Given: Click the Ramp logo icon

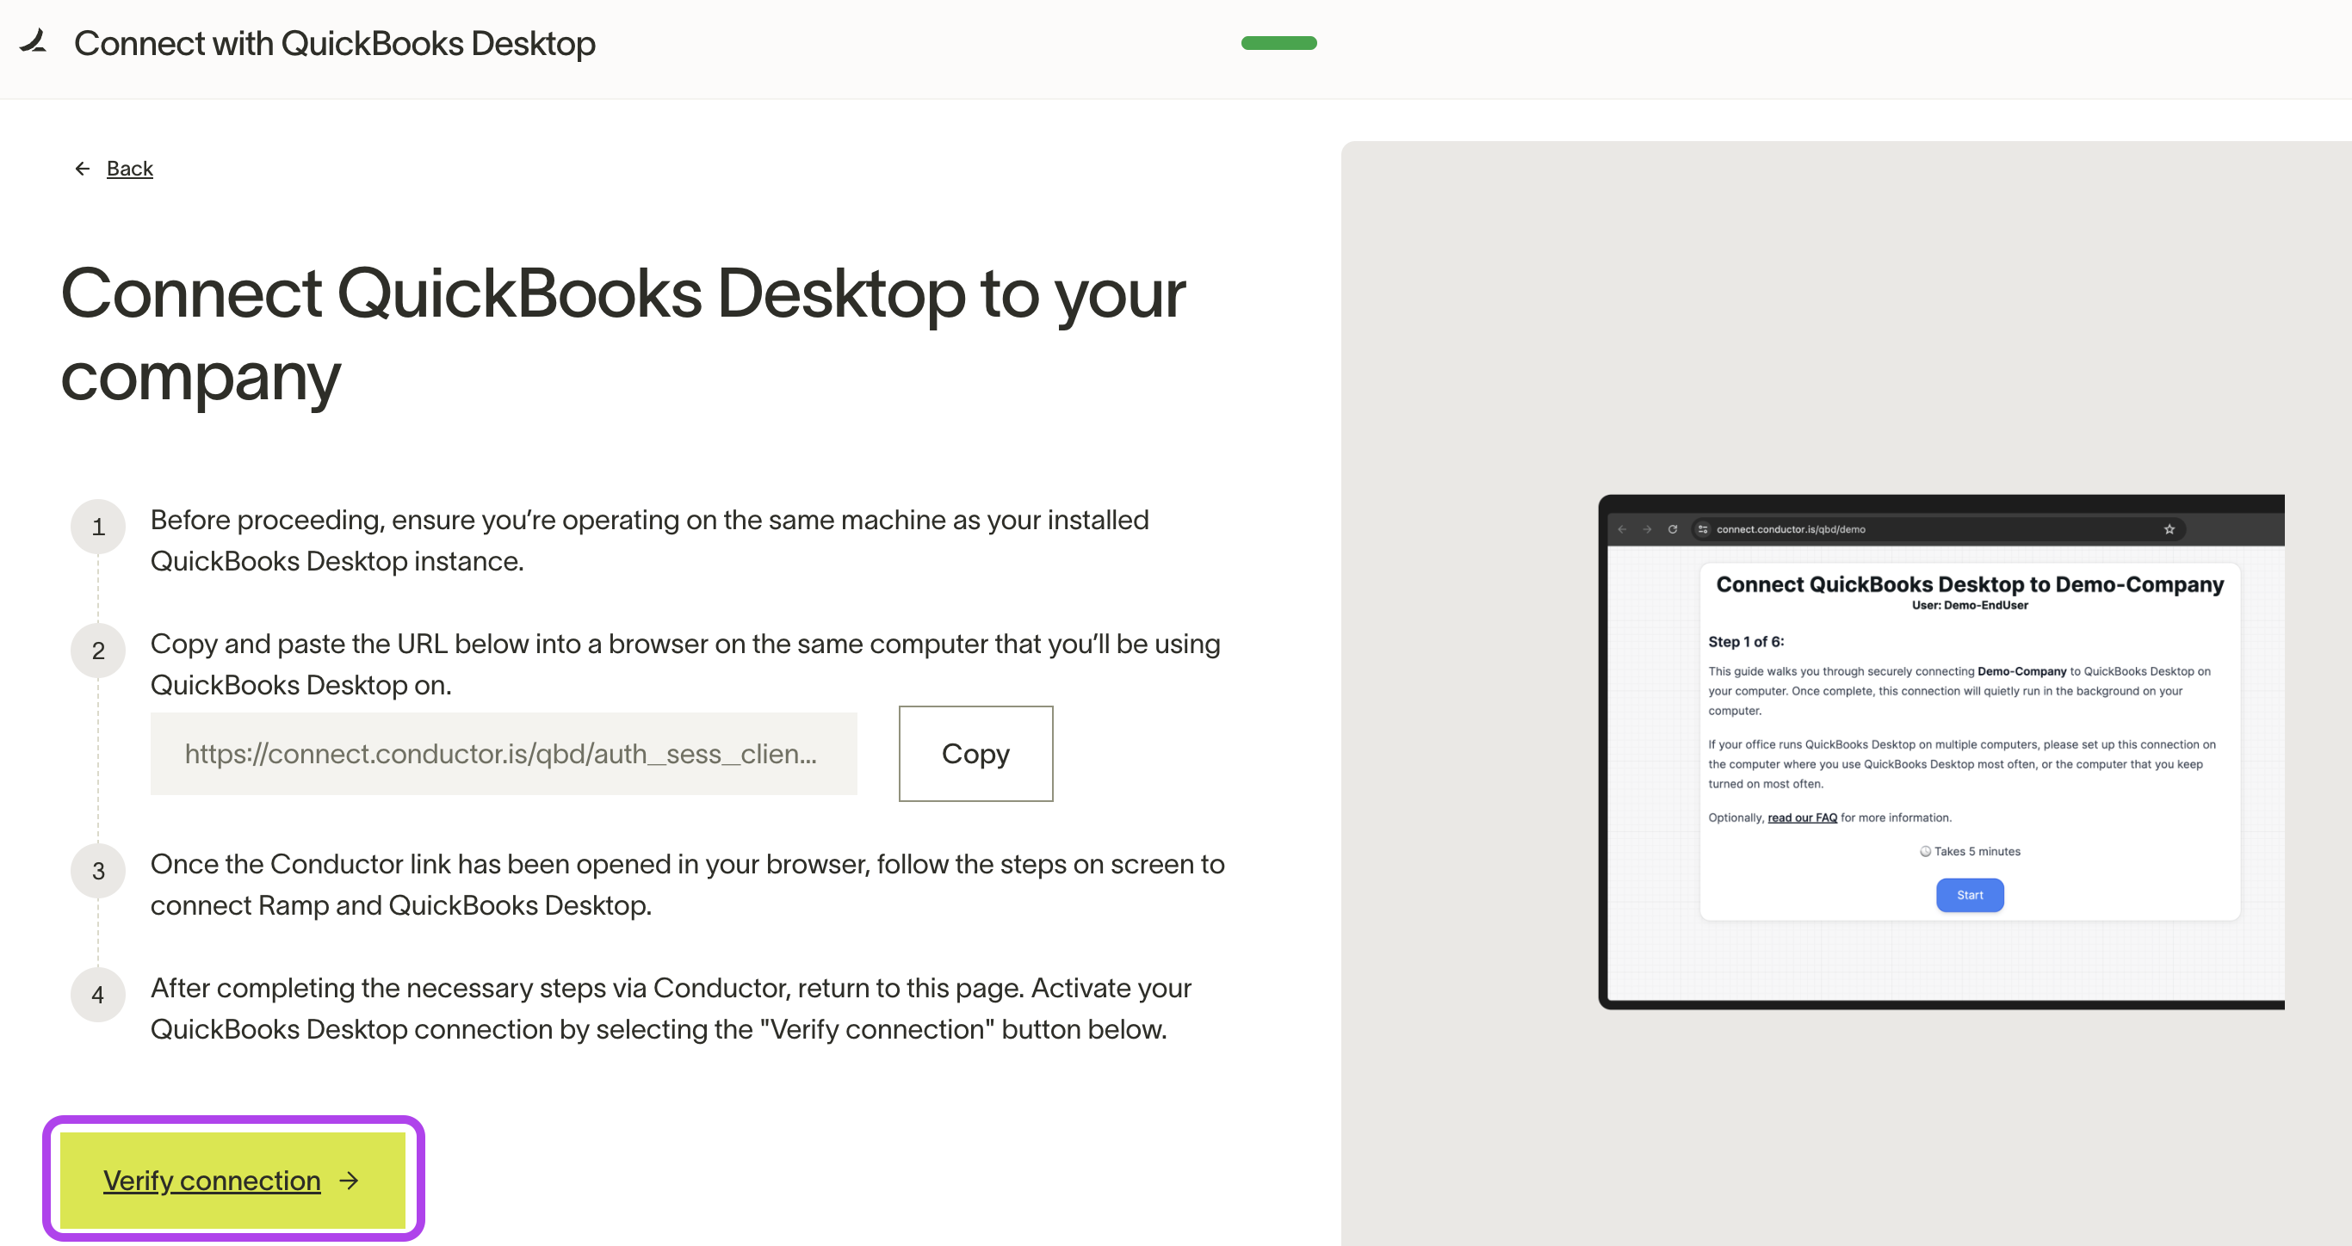Looking at the screenshot, I should click(x=34, y=42).
